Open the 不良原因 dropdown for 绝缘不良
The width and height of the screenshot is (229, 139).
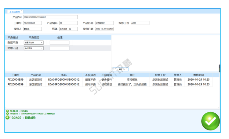[x=34, y=48]
